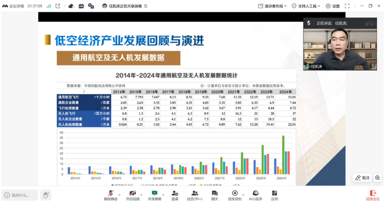This screenshot has height=203, width=386.
Task: Click the 说点什么 chat input box
Action: [x=20, y=195]
